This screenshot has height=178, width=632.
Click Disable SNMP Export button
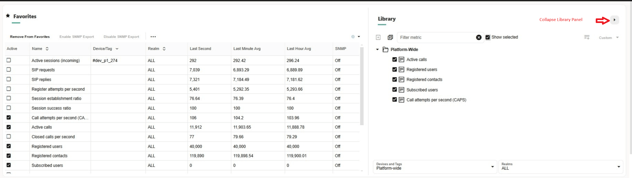coord(121,37)
